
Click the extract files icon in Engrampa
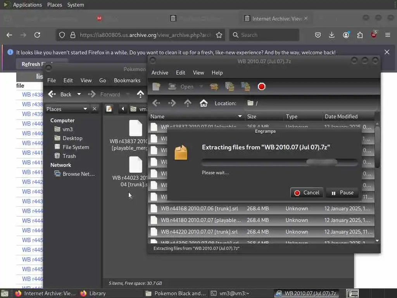(214, 87)
